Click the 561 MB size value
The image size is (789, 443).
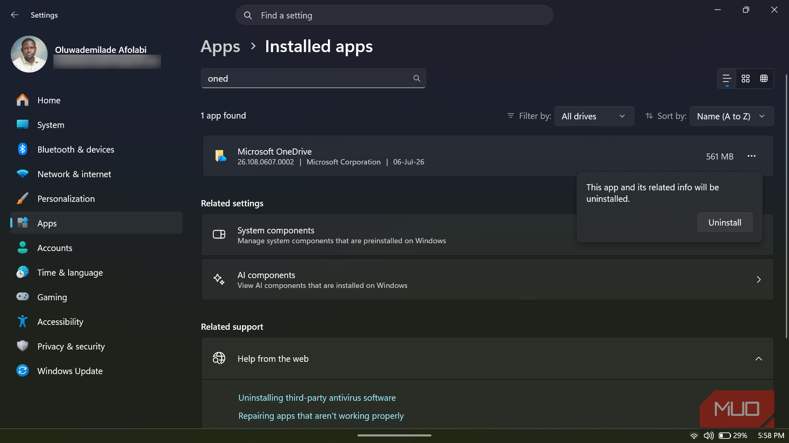(x=720, y=156)
